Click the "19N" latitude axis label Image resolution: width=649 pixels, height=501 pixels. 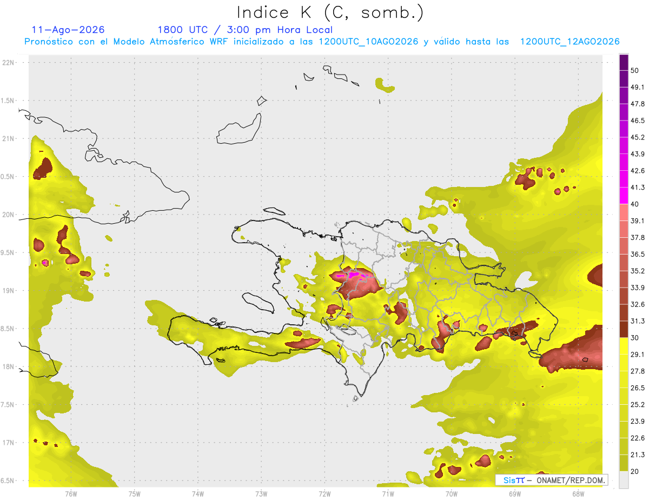[x=9, y=291]
